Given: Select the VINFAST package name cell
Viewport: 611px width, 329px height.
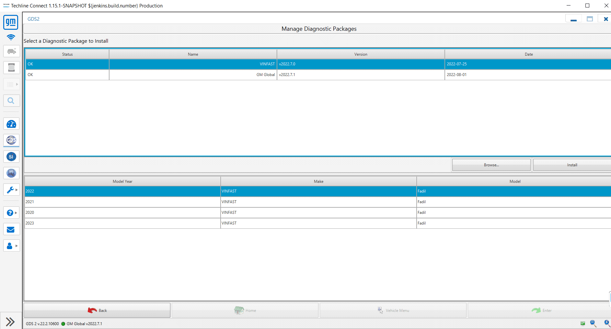Looking at the screenshot, I should pos(193,64).
